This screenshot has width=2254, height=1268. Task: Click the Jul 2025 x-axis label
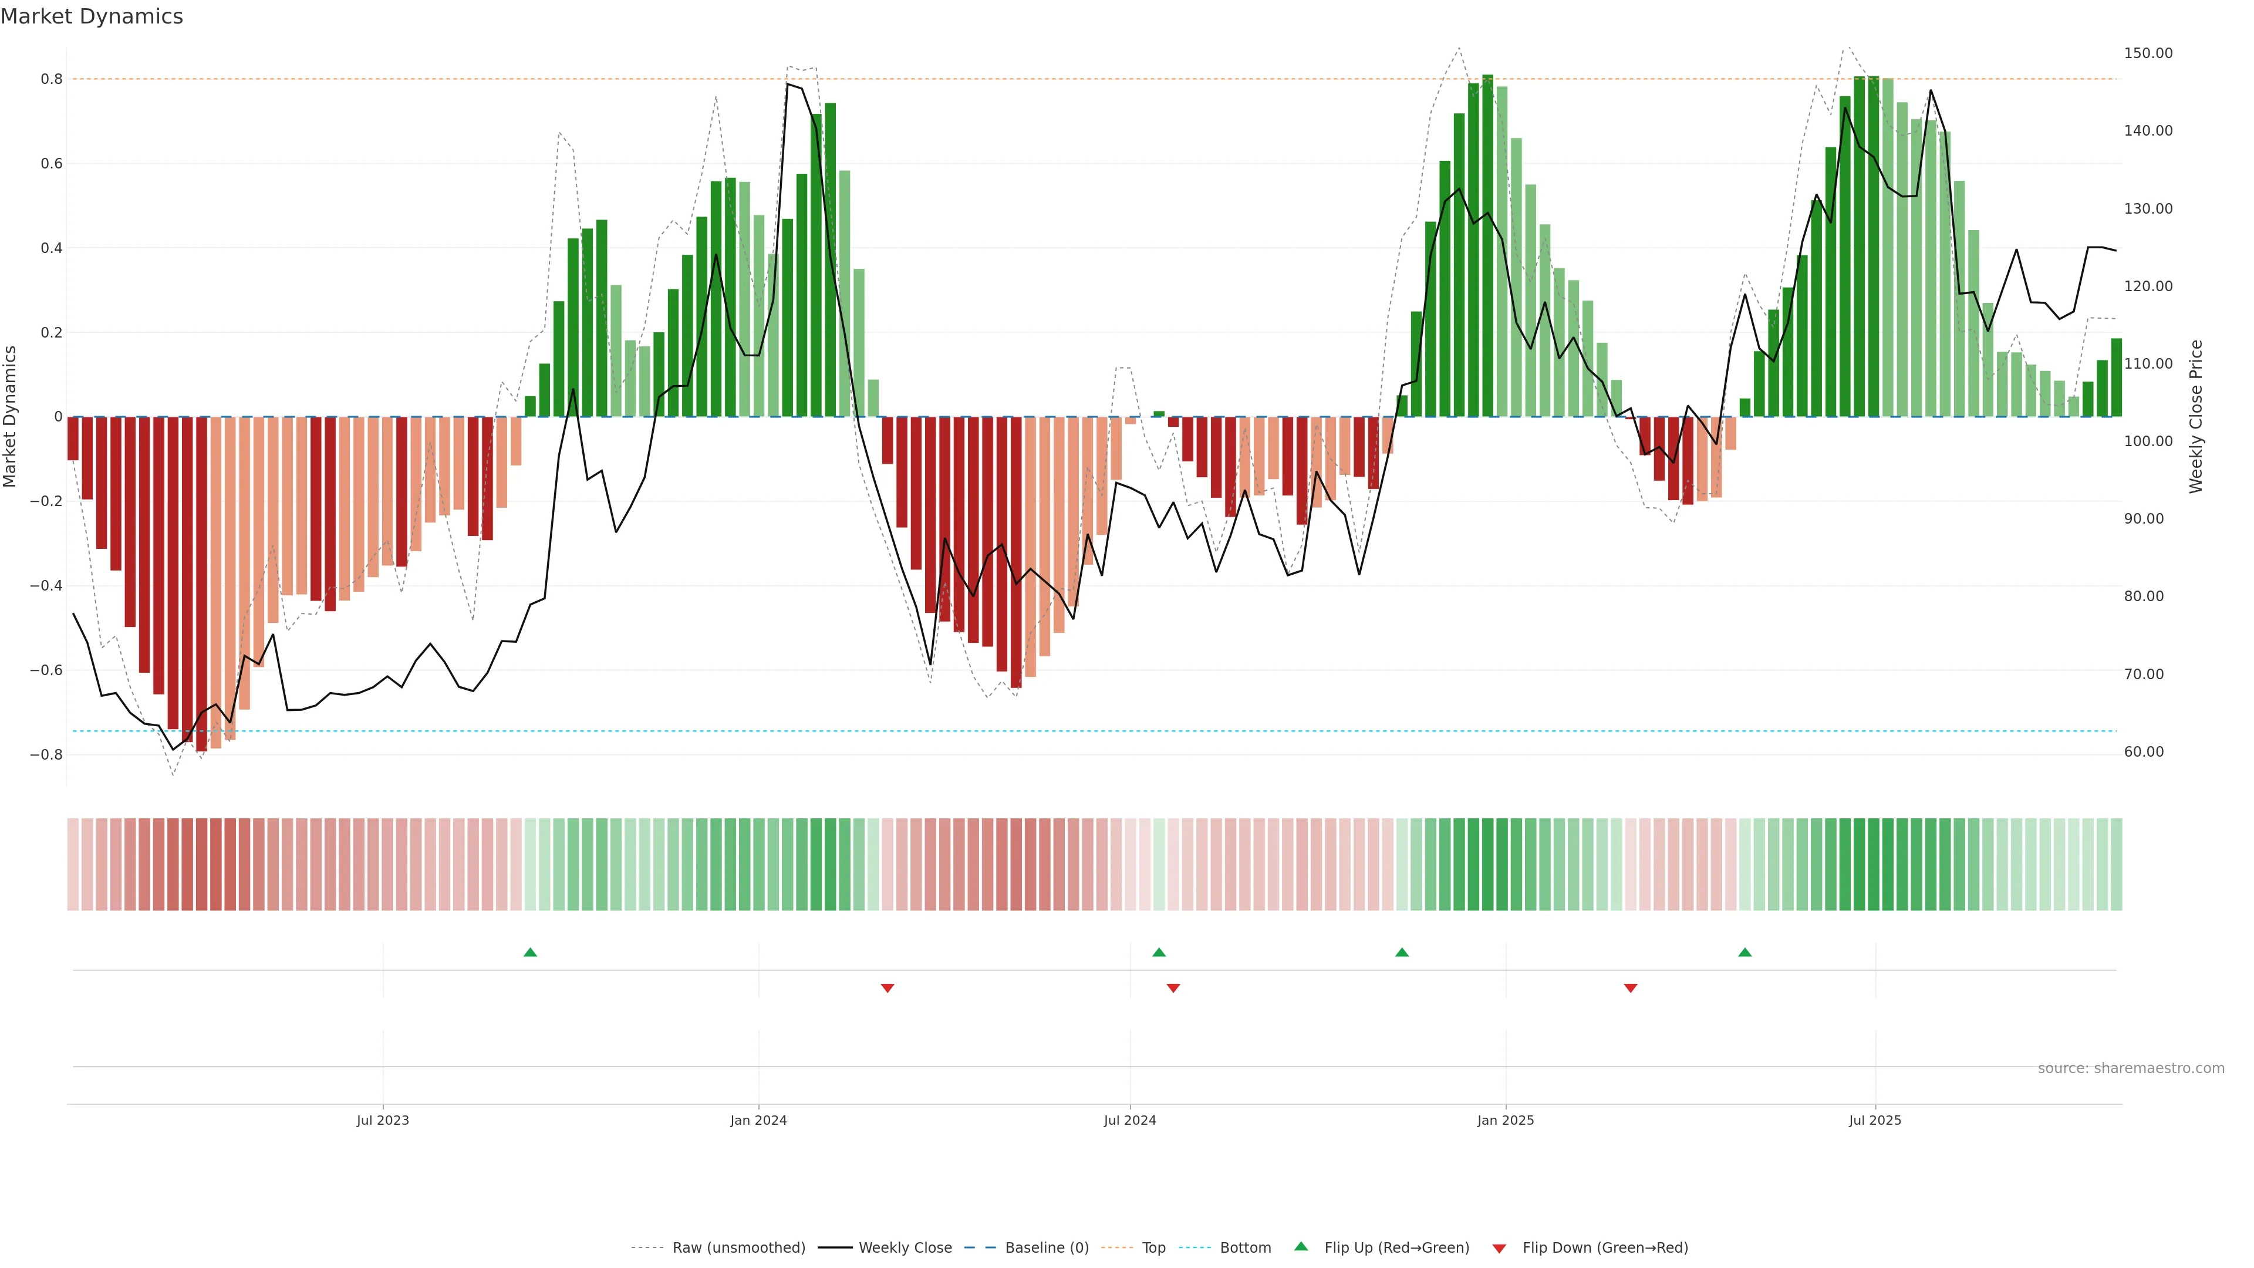point(1874,1120)
